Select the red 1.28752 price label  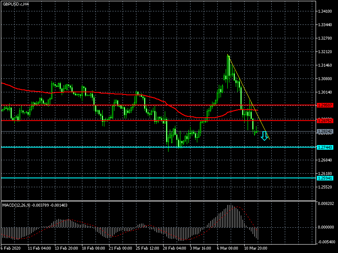(x=325, y=121)
